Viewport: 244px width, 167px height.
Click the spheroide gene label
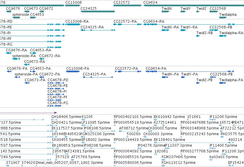coord(21,15)
